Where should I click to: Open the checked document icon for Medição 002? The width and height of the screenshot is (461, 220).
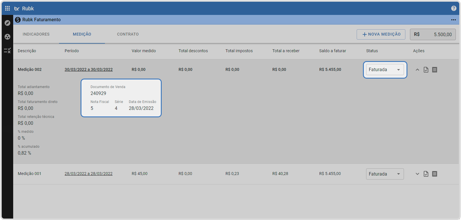coord(426,70)
